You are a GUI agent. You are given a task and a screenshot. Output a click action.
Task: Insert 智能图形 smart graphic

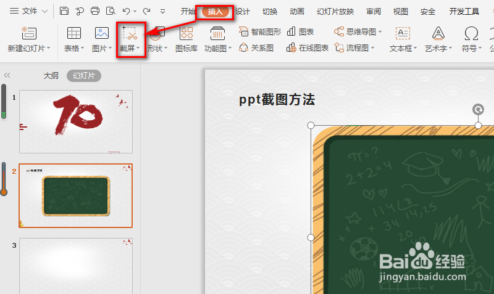click(x=260, y=32)
